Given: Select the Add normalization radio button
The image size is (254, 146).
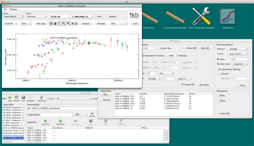Looking at the screenshot, I should tap(168, 56).
